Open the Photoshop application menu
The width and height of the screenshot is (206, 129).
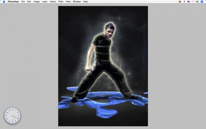coord(13,2)
